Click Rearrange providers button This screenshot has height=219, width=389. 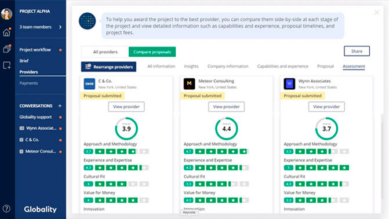coord(108,67)
